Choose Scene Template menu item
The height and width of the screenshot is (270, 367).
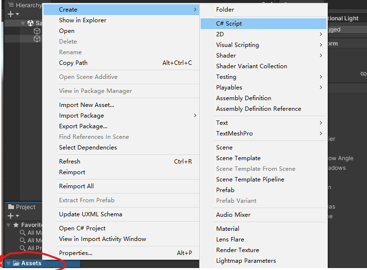tap(264, 158)
